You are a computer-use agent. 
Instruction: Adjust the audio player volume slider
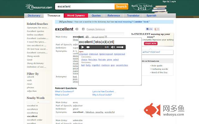tap(120, 47)
